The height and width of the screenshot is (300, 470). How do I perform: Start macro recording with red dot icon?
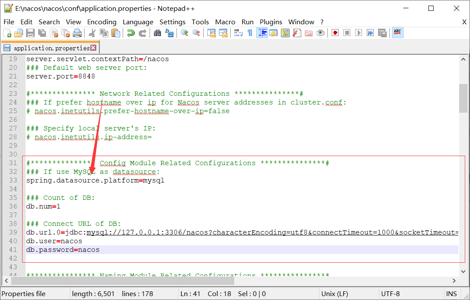[335, 33]
